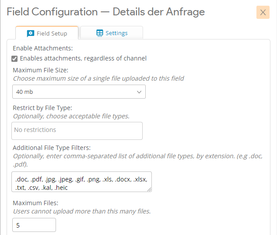Click the 'Enable Attachments:' label
The image size is (277, 235).
pyautogui.click(x=42, y=48)
